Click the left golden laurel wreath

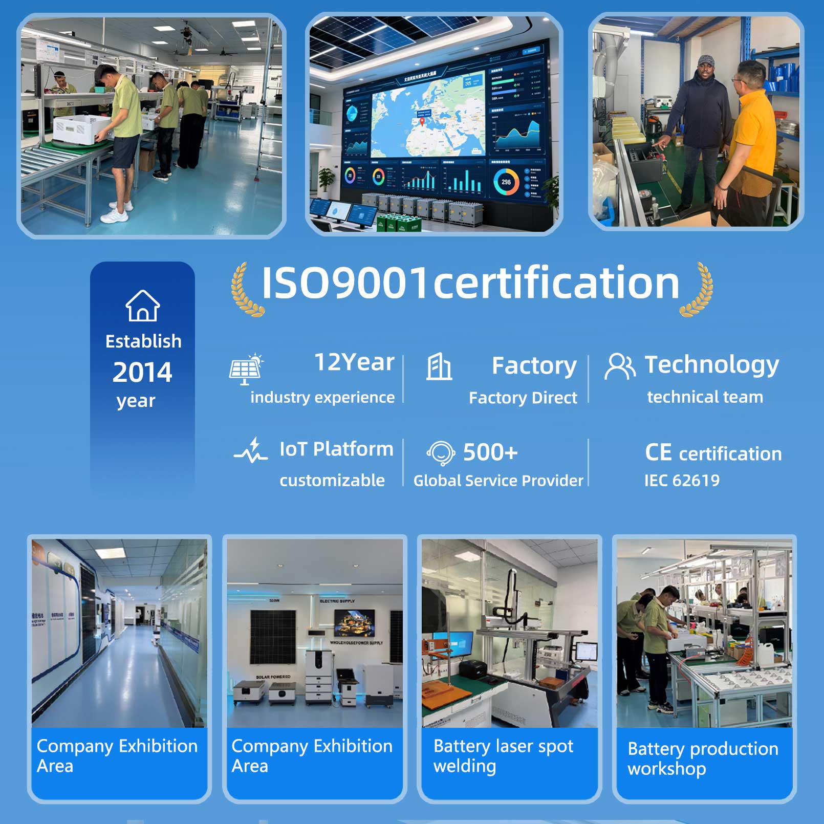246,290
